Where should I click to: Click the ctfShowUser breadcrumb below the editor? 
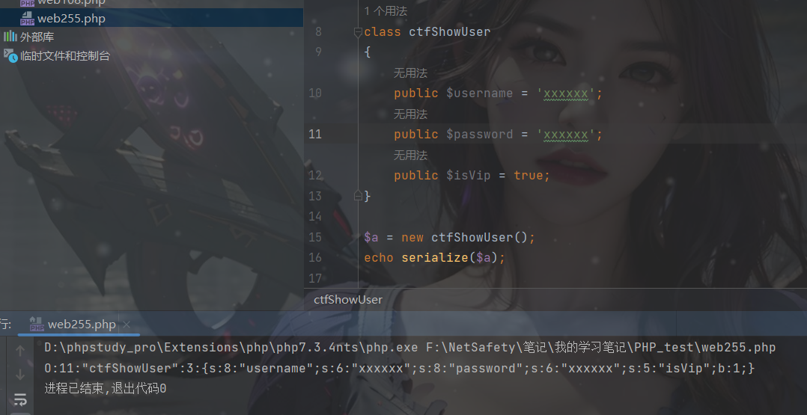(348, 299)
